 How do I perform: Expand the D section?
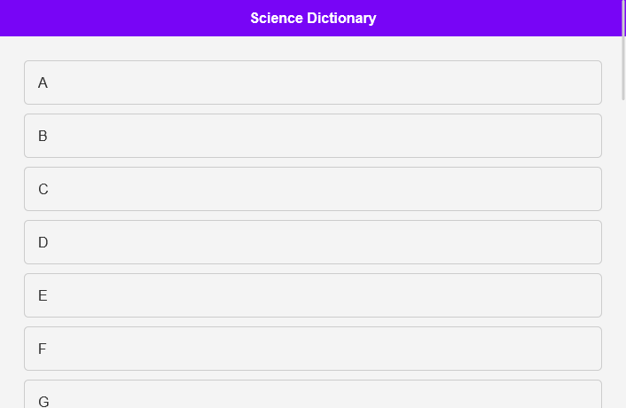click(x=312, y=242)
